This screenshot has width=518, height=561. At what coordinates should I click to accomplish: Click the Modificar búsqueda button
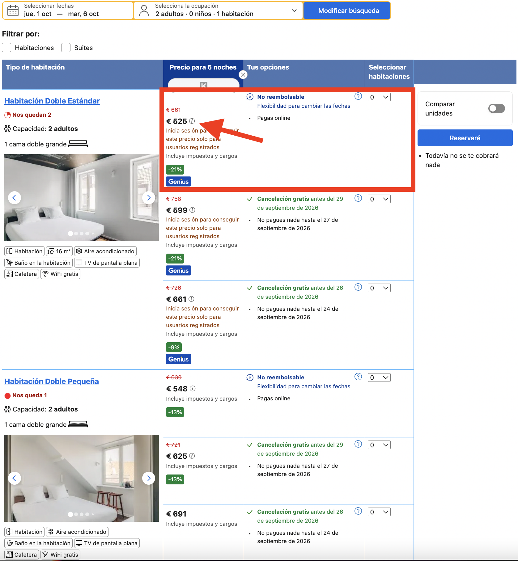pyautogui.click(x=347, y=11)
